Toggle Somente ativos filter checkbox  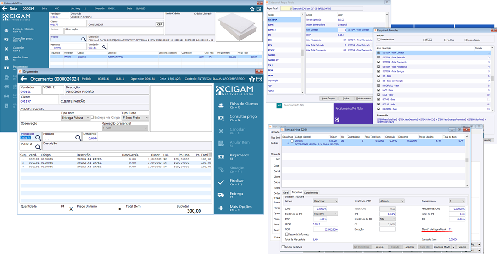[379, 39]
